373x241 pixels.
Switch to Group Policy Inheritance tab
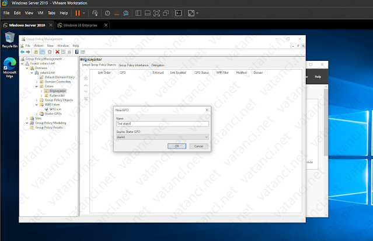tap(134, 65)
